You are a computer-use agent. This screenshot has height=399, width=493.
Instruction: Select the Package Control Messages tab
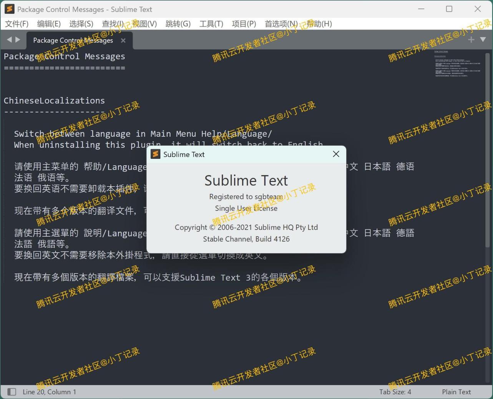73,40
